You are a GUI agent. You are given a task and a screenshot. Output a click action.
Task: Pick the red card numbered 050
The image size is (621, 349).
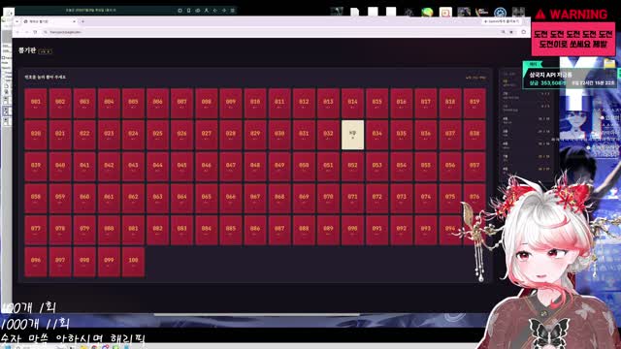click(x=304, y=167)
